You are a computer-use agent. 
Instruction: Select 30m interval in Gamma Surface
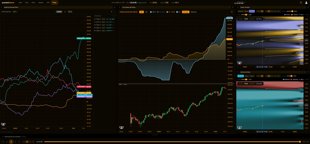pyautogui.click(x=278, y=76)
